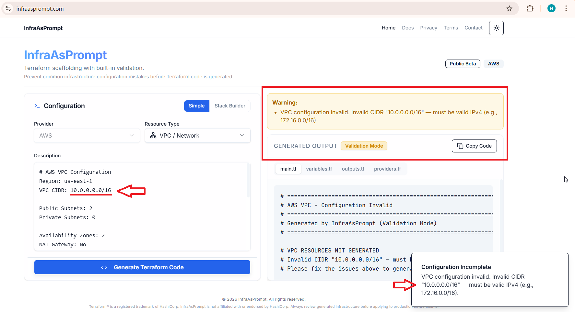The width and height of the screenshot is (575, 312).
Task: Toggle the light/dark theme sun icon
Action: click(x=496, y=28)
